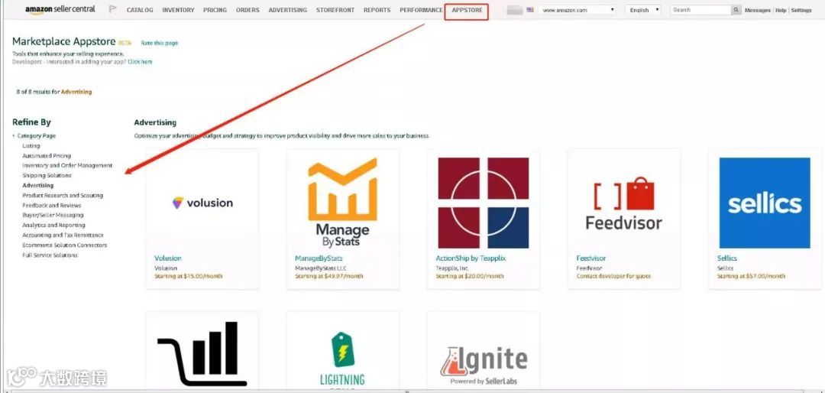Open the Sellics app title link

727,258
